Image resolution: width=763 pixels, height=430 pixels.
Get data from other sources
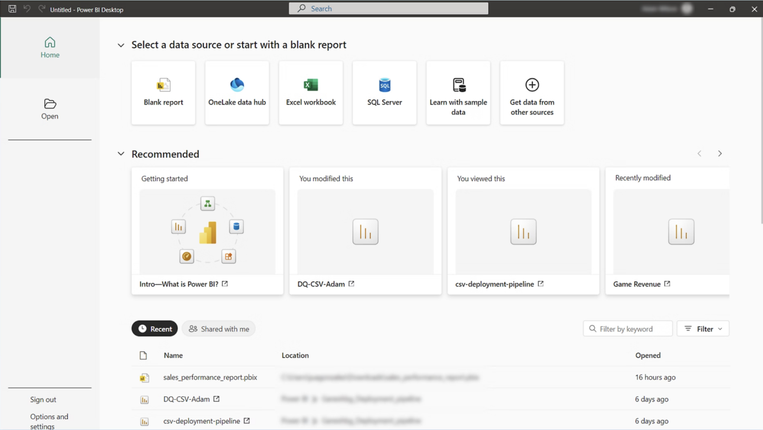[532, 93]
